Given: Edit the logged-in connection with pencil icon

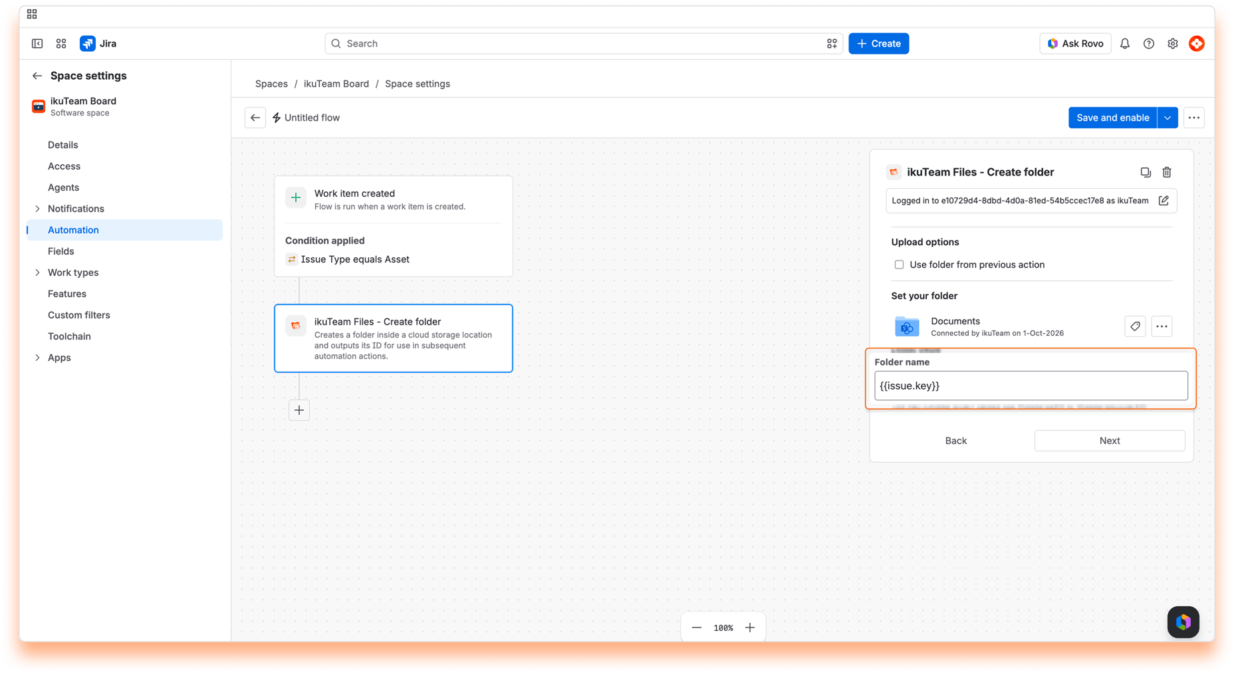Looking at the screenshot, I should 1164,201.
